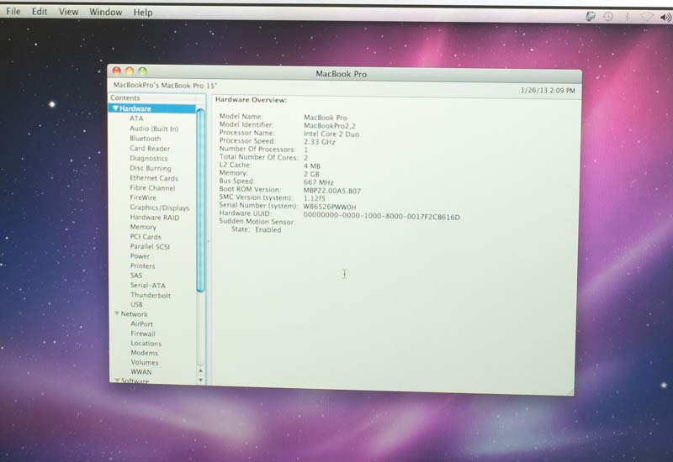Viewport: 673px width, 462px height.
Task: Click the Processor Speed value 2.33 GHz
Action: [x=320, y=142]
